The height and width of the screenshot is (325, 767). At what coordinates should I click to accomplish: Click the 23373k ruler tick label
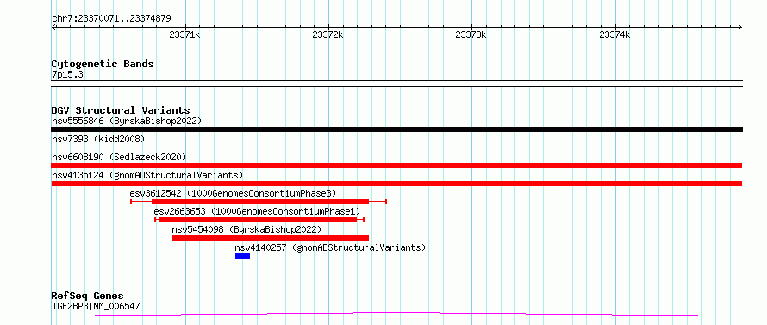click(x=471, y=34)
